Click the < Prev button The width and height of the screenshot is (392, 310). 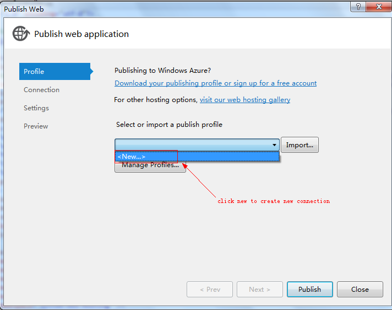point(210,290)
